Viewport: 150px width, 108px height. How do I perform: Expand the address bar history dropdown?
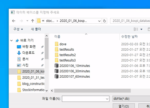click(99, 21)
